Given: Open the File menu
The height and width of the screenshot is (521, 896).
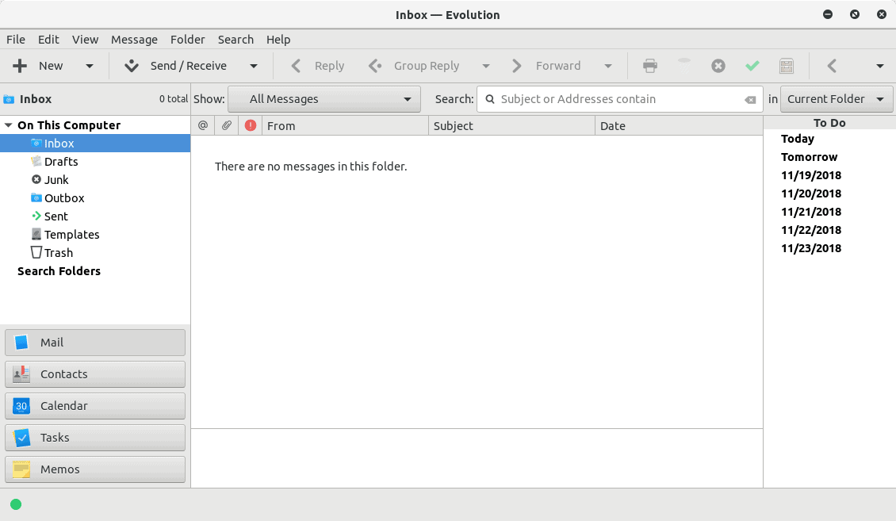Looking at the screenshot, I should tap(15, 40).
